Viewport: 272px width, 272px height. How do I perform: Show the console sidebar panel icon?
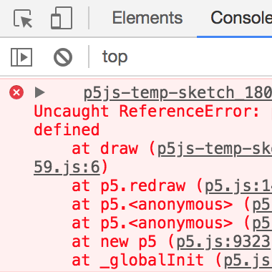(21, 57)
